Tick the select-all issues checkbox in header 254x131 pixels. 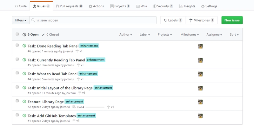17,34
